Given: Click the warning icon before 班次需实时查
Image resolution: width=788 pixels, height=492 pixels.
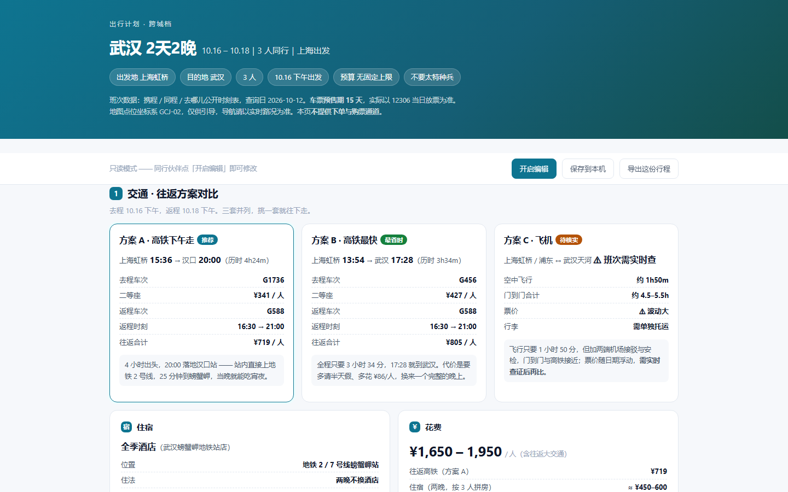Looking at the screenshot, I should click(x=598, y=260).
